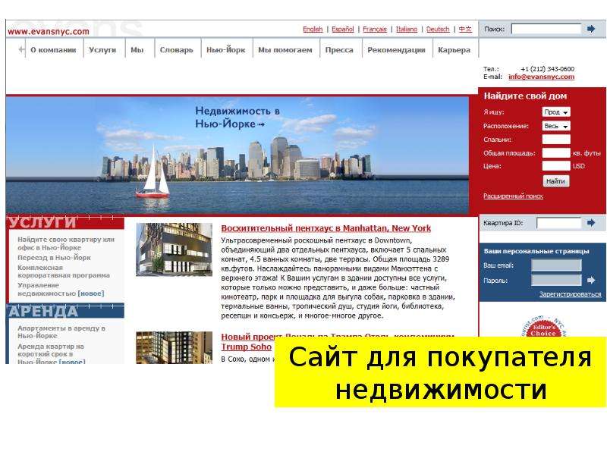The height and width of the screenshot is (455, 607).
Task: Open the Услуги menu item
Action: point(102,49)
